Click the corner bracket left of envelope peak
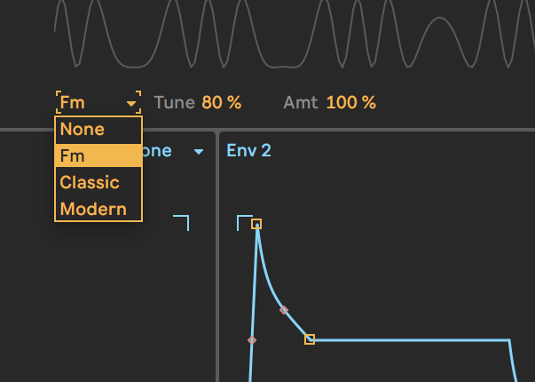This screenshot has height=382, width=535. tap(242, 220)
